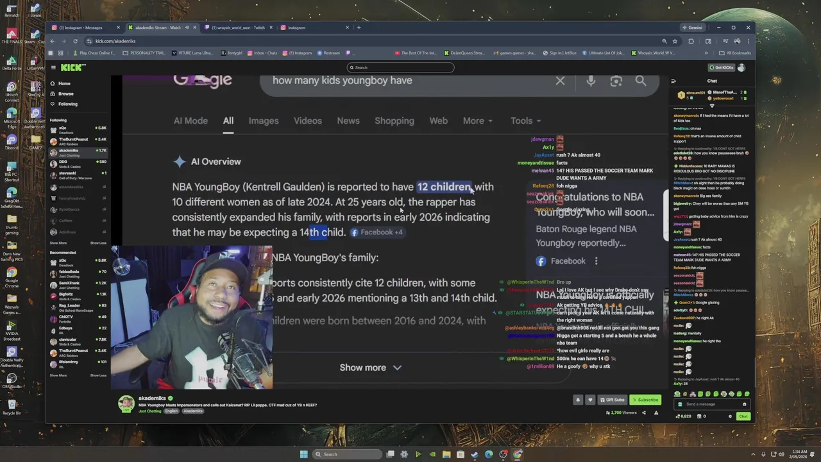Collapse Show Less under Recommended list
Screen dimensions: 821x462
[98, 375]
